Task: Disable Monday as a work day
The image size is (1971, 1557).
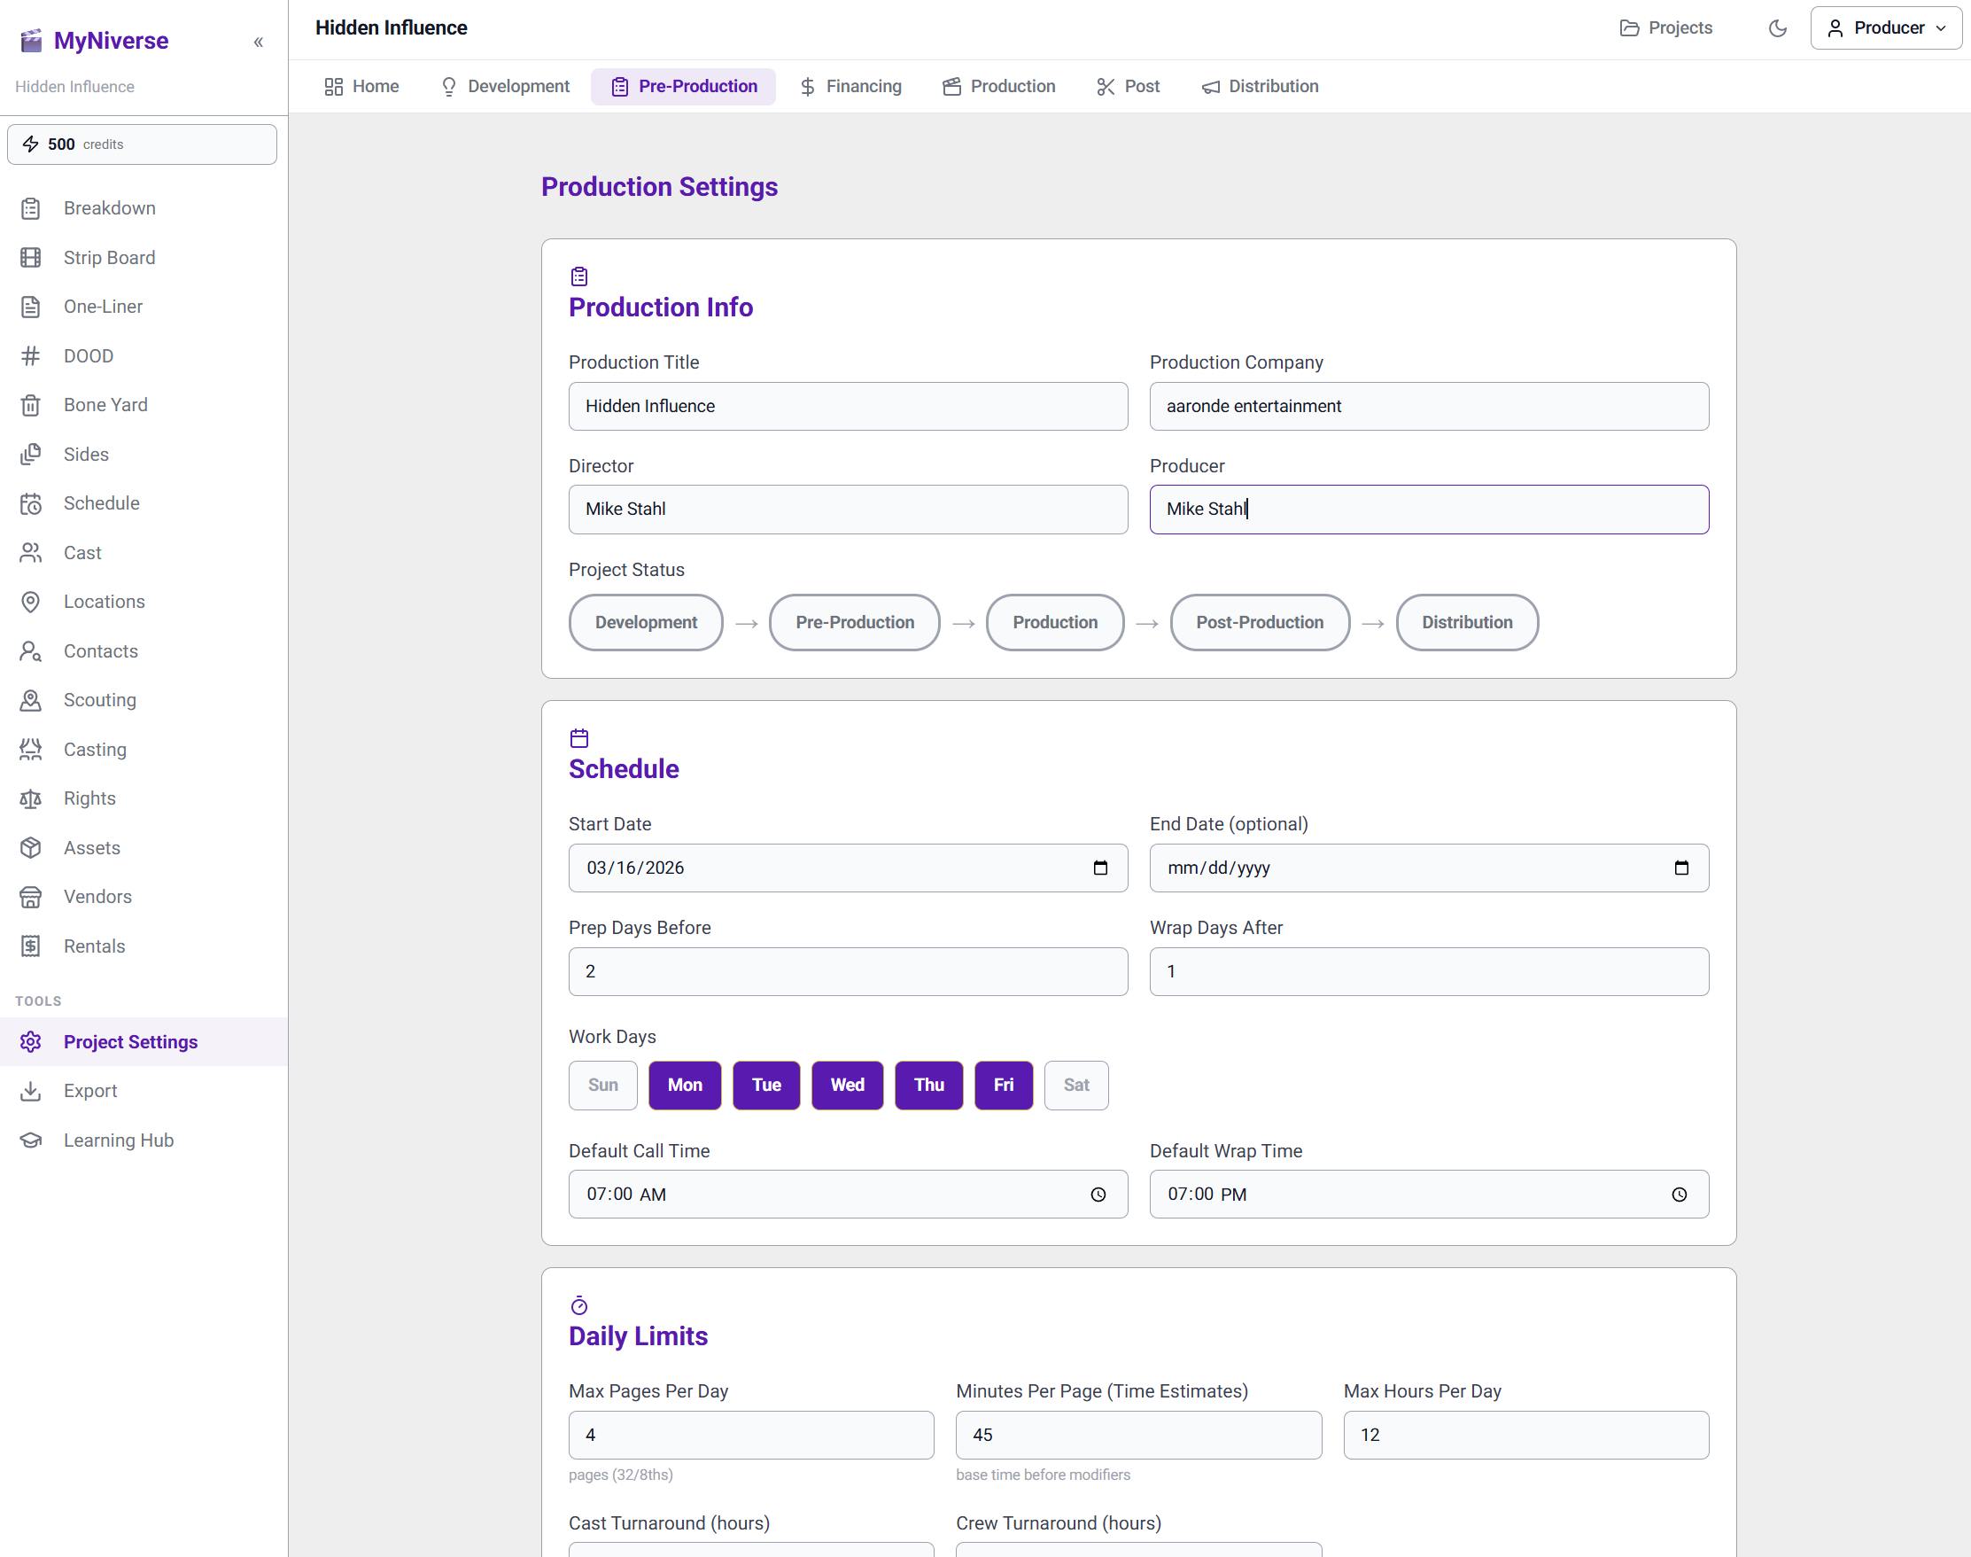Action: (685, 1085)
